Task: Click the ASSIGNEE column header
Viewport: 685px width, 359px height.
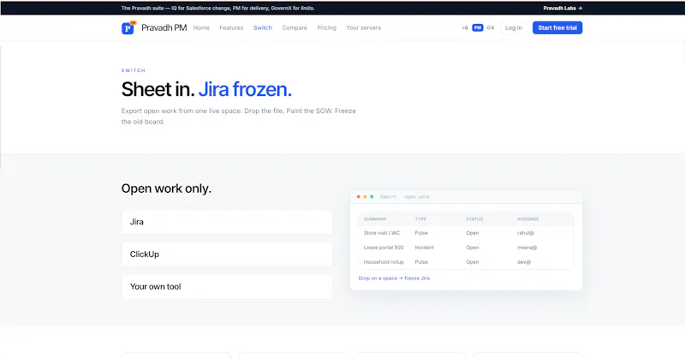Action: (x=528, y=219)
